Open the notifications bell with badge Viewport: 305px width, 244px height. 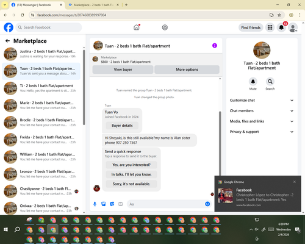coord(281,27)
